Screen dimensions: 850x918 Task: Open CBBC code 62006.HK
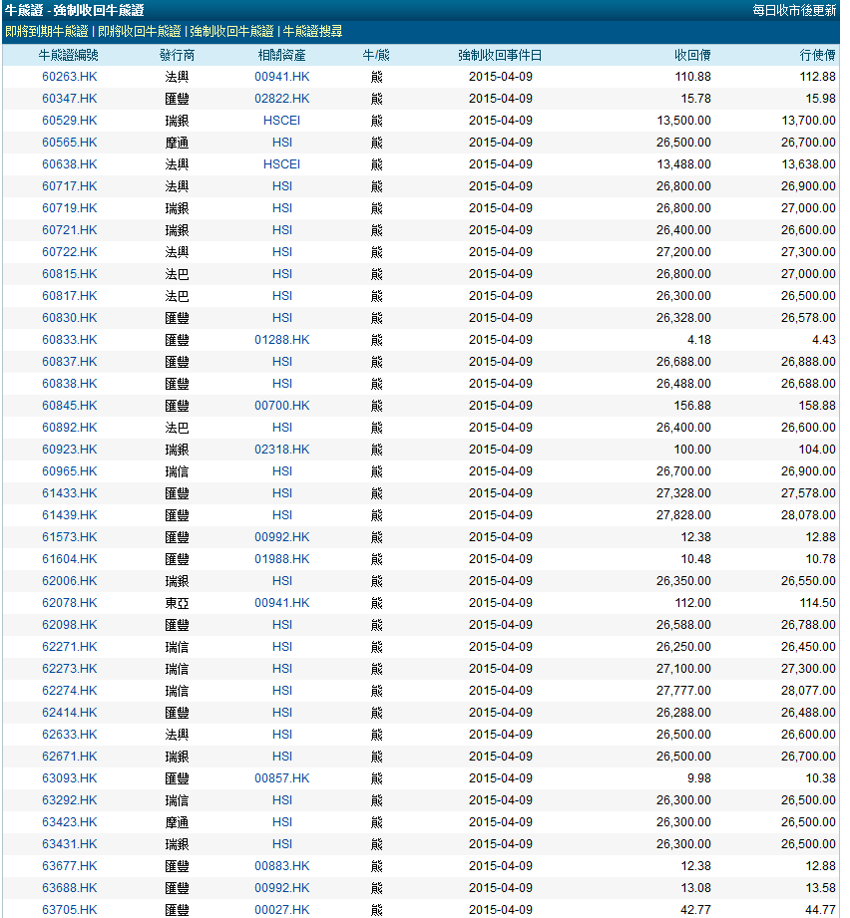click(70, 581)
